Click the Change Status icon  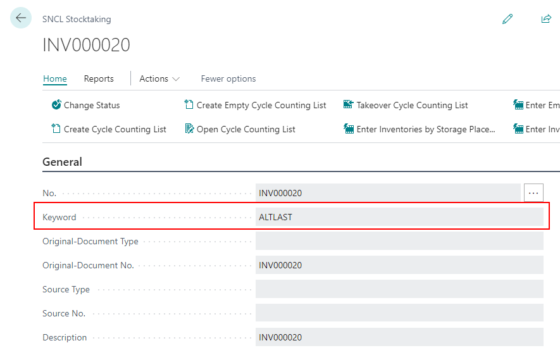pos(56,104)
